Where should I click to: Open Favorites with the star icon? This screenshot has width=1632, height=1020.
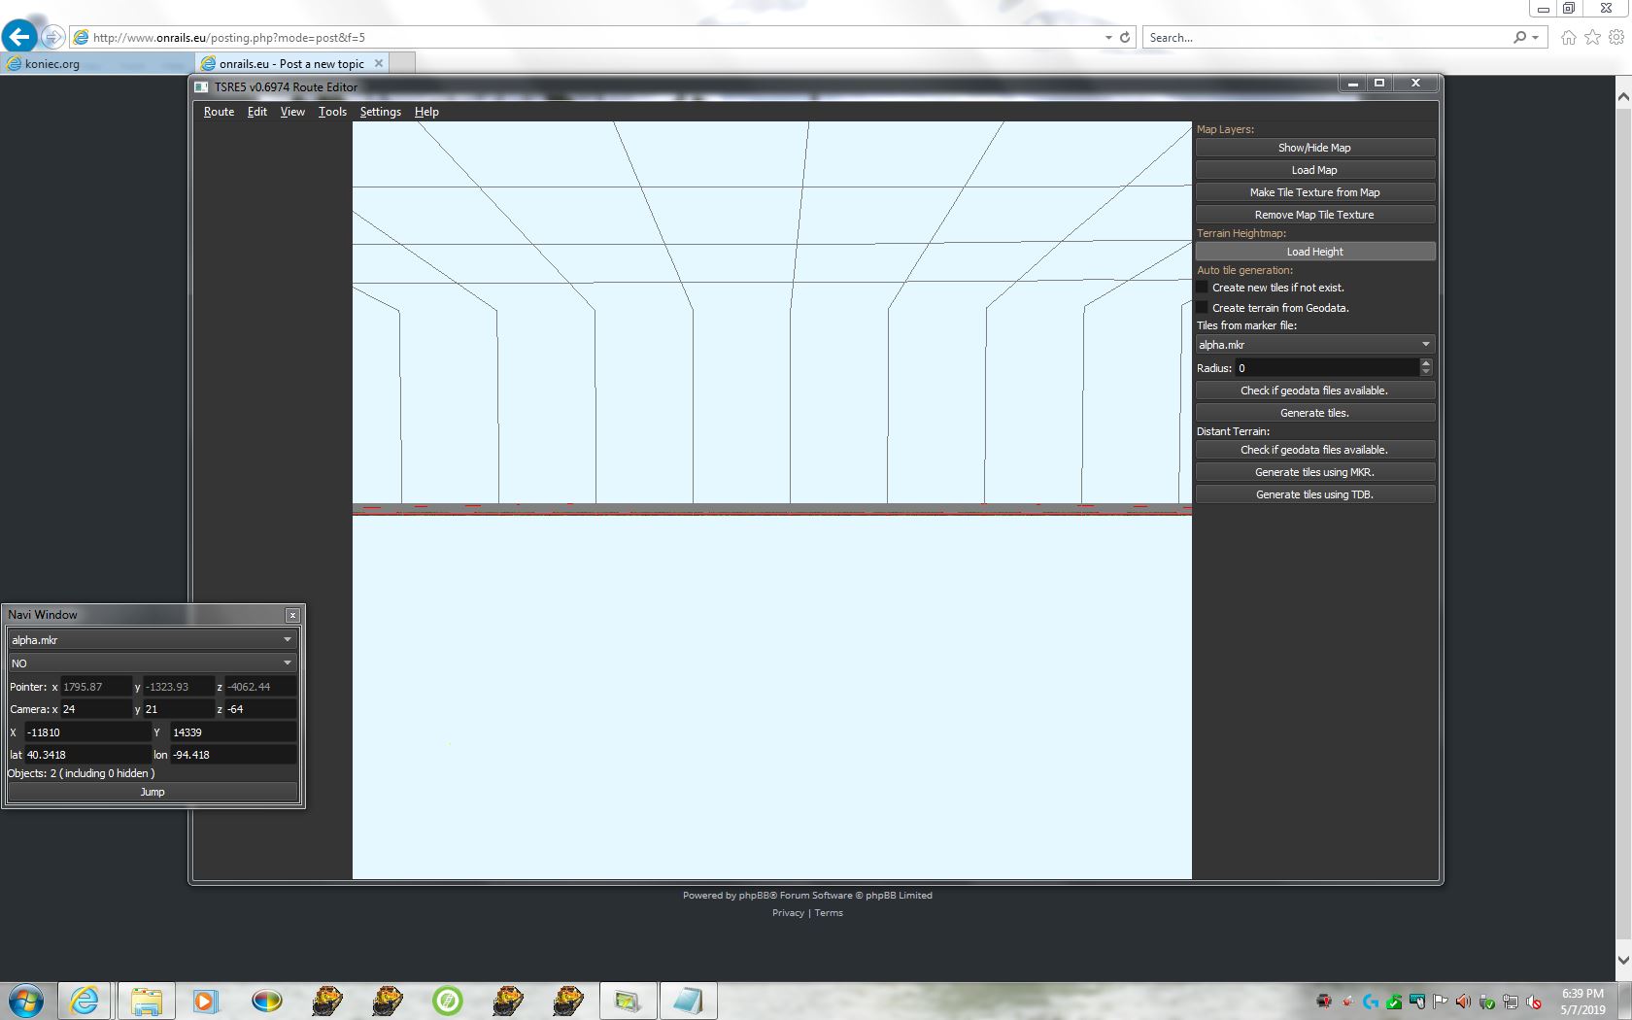[x=1592, y=37]
